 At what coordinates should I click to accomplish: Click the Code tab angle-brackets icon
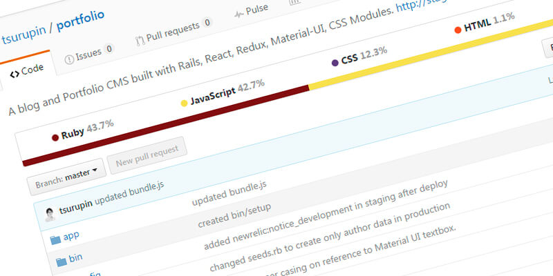tap(15, 74)
